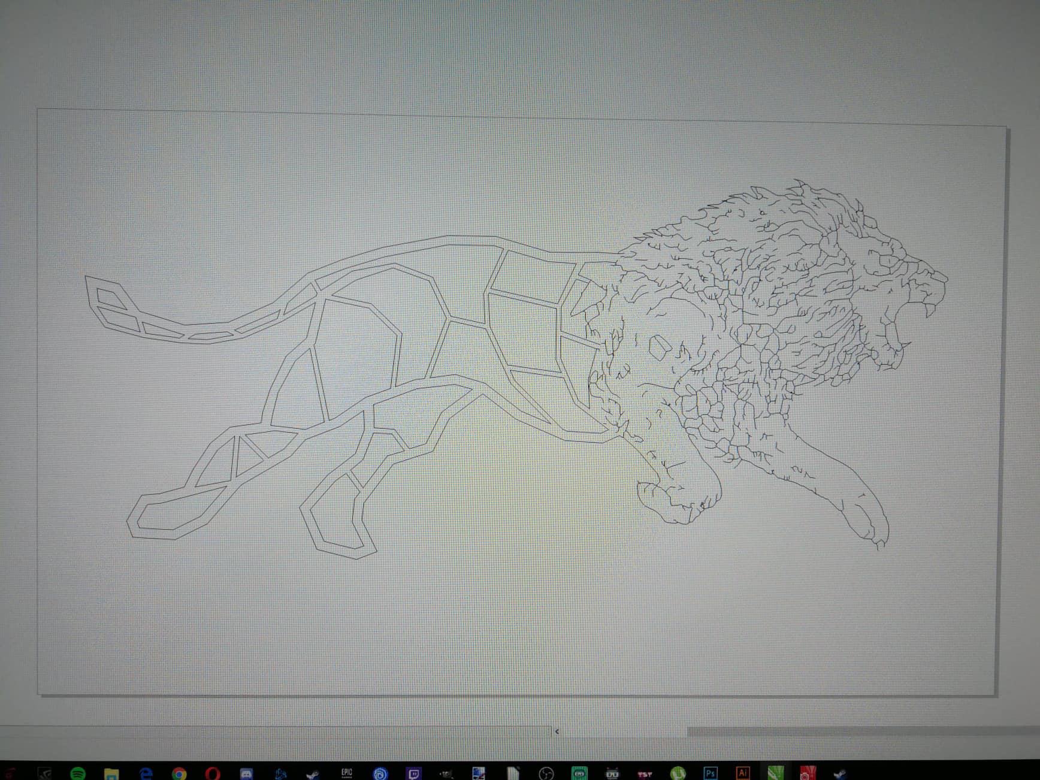Viewport: 1040px width, 780px height.
Task: Open uTorrent from the taskbar
Action: point(678,773)
